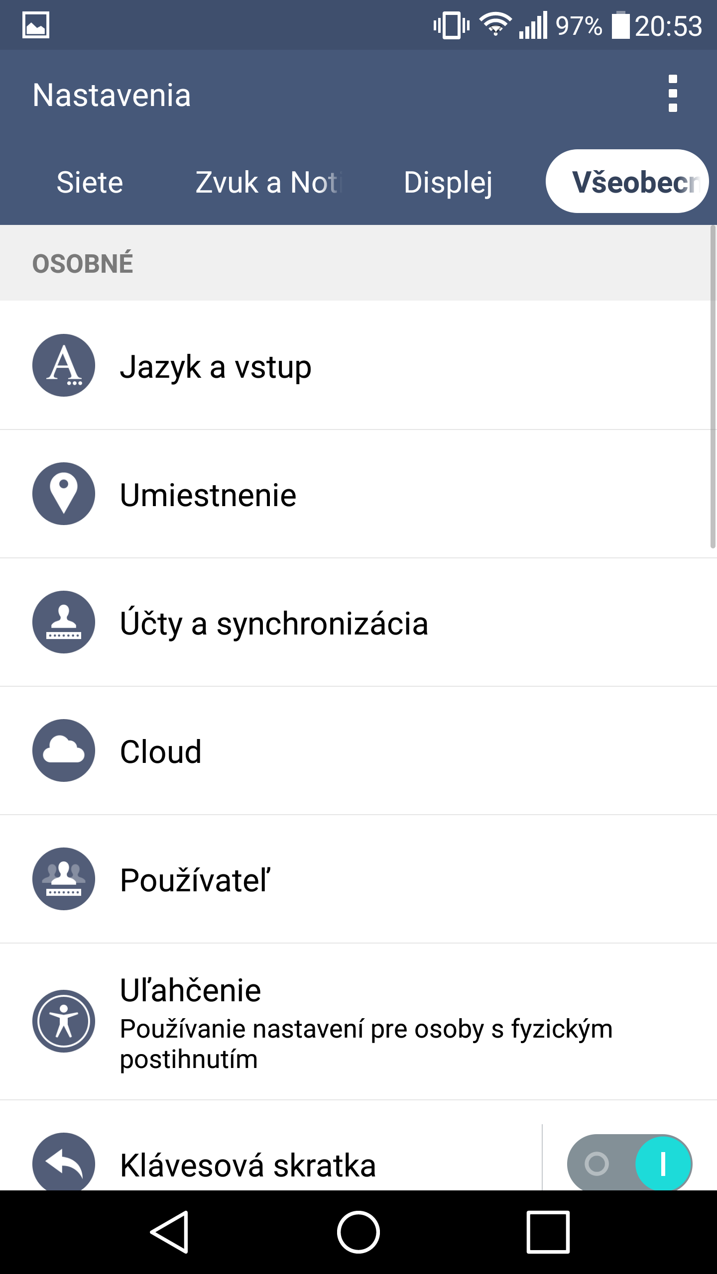Switch to the Siete tab
Image resolution: width=717 pixels, height=1274 pixels.
click(x=90, y=182)
